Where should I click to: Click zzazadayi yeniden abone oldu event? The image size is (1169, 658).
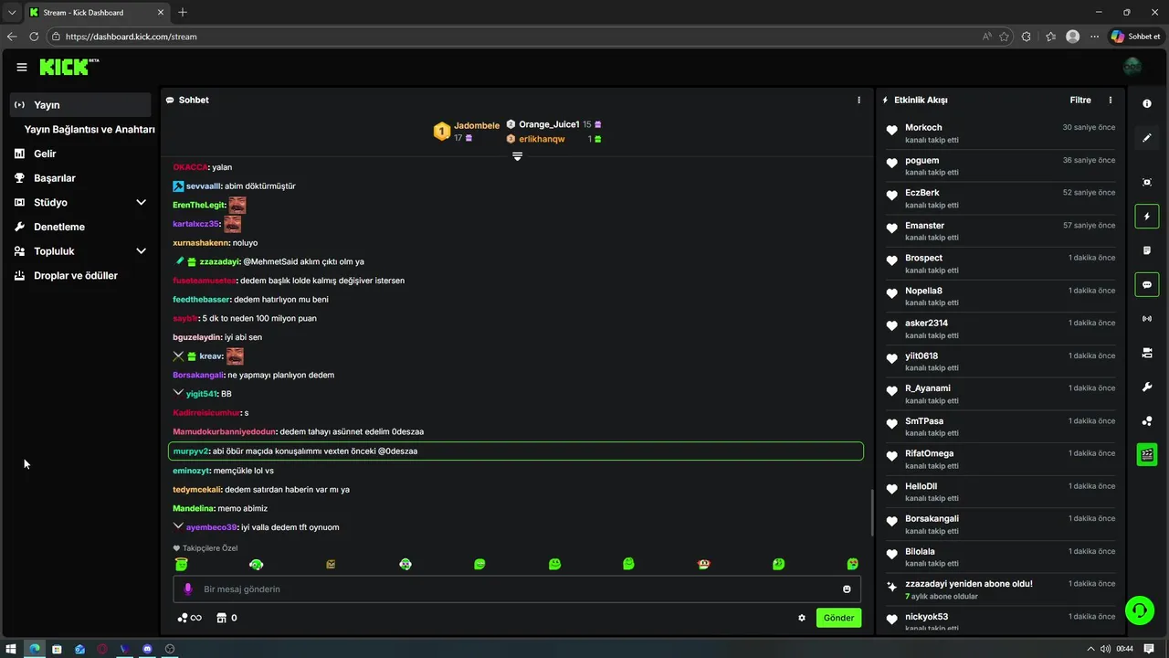1000,589
